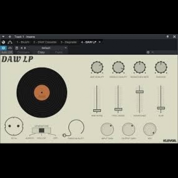Screen dimensions: 178x178
Task: Load the next preset with the right arrow
Action: point(25,48)
